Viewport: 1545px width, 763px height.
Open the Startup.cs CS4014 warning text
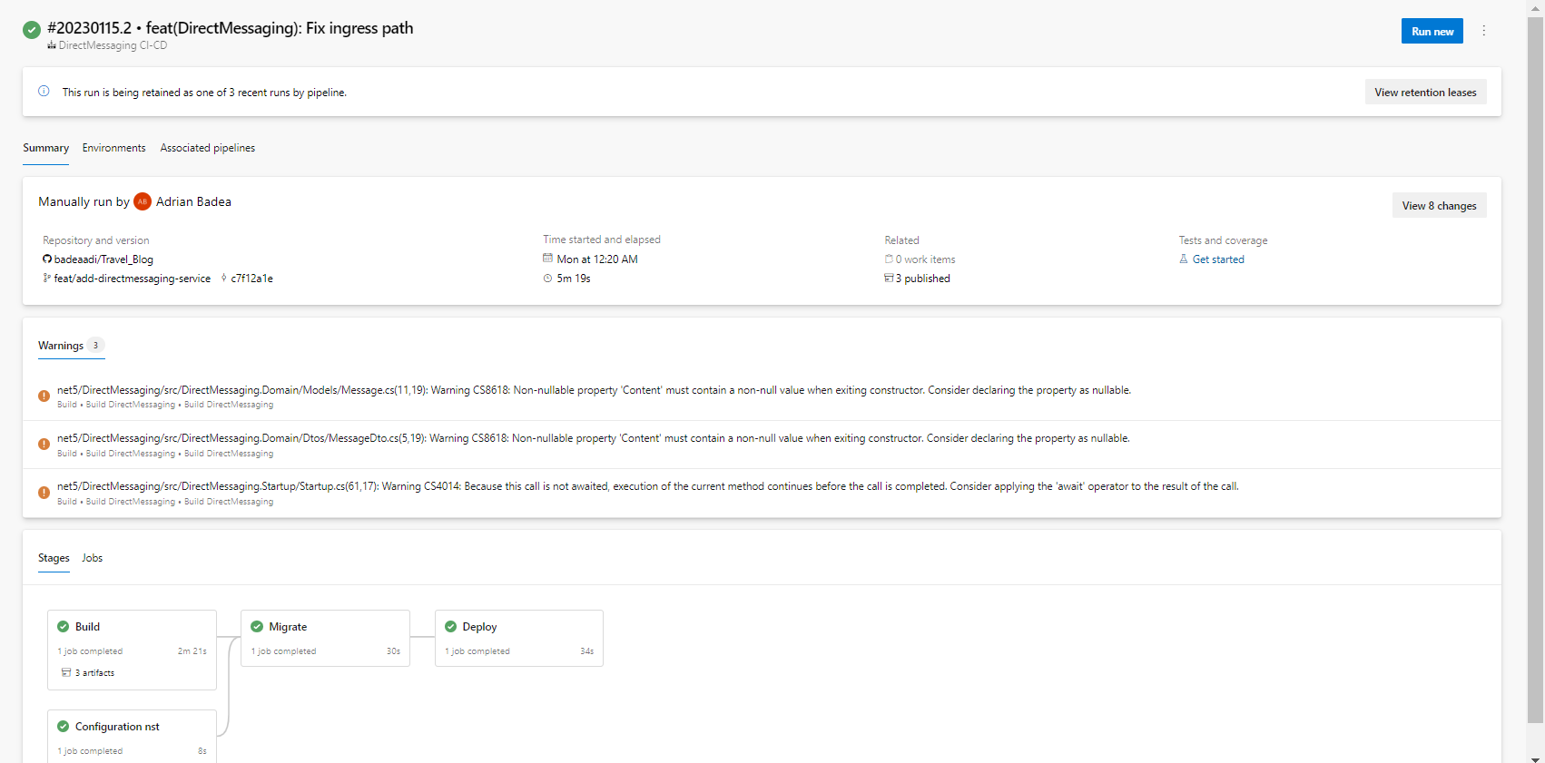tap(648, 486)
